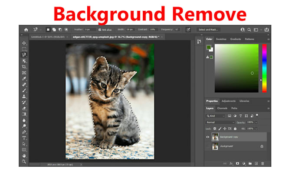Toggle lock transparent pixels
Image resolution: width=295 pixels, height=178 pixels.
tap(215, 129)
